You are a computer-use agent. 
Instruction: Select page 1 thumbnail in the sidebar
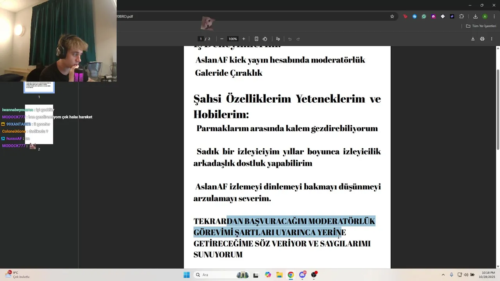pyautogui.click(x=39, y=87)
